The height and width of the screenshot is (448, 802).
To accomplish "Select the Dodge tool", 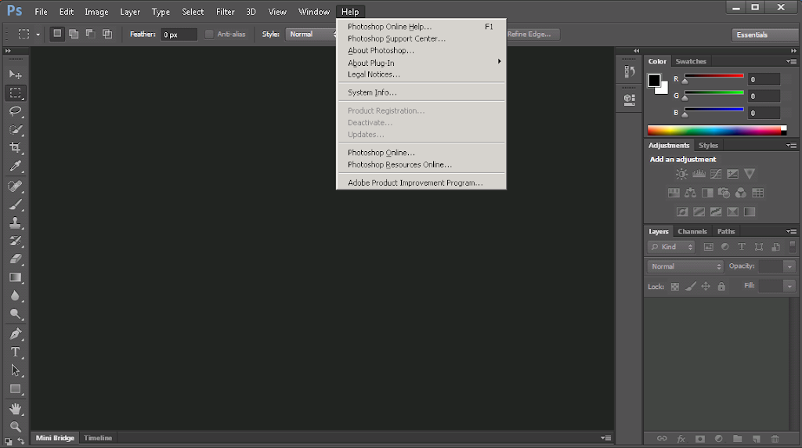I will [16, 314].
